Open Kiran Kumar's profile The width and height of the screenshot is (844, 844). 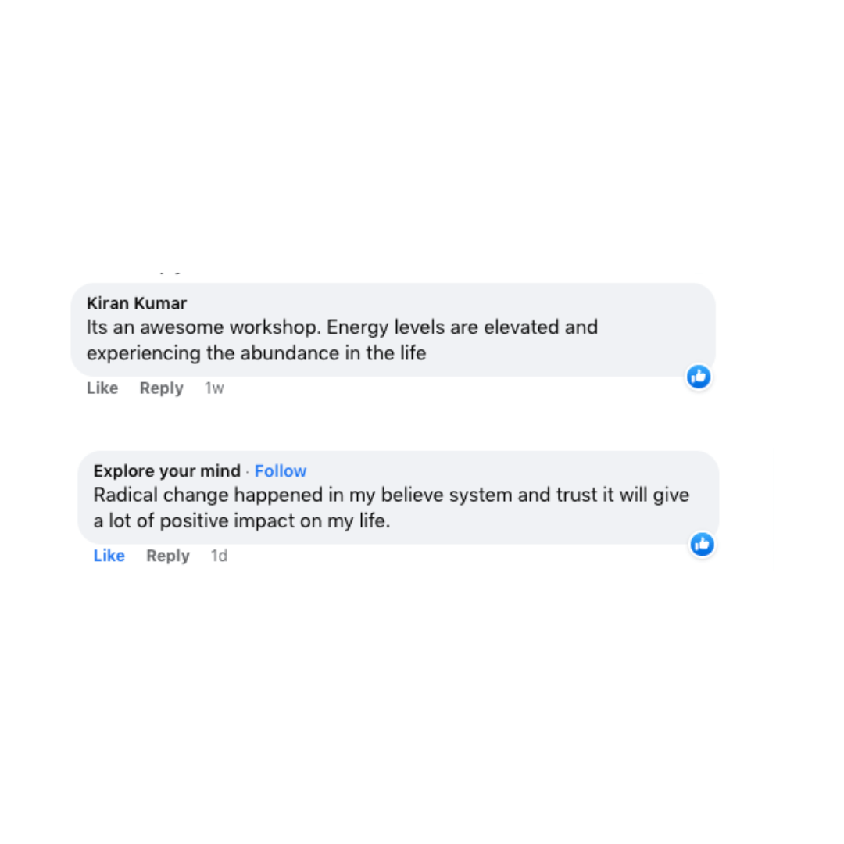(137, 303)
